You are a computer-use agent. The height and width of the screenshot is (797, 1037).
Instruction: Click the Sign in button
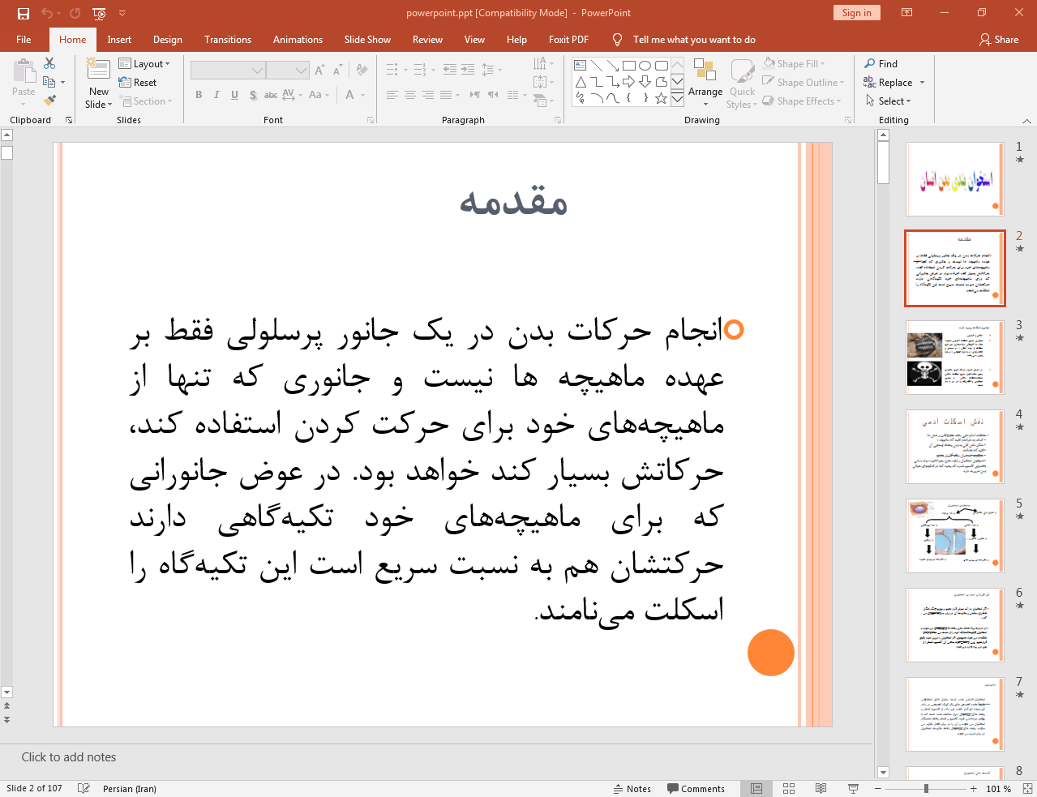tap(856, 13)
